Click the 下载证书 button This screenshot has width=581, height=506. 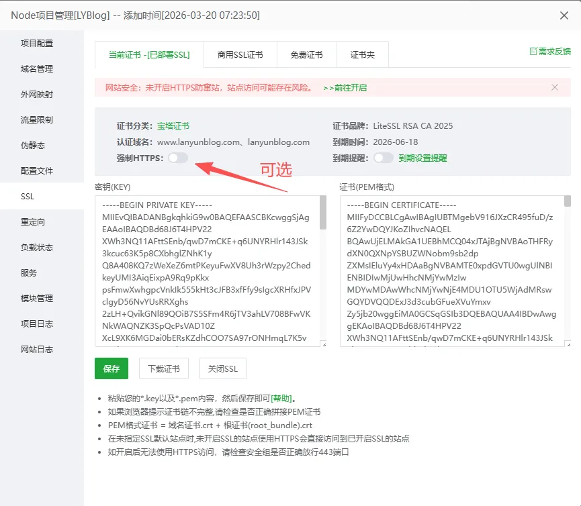164,368
